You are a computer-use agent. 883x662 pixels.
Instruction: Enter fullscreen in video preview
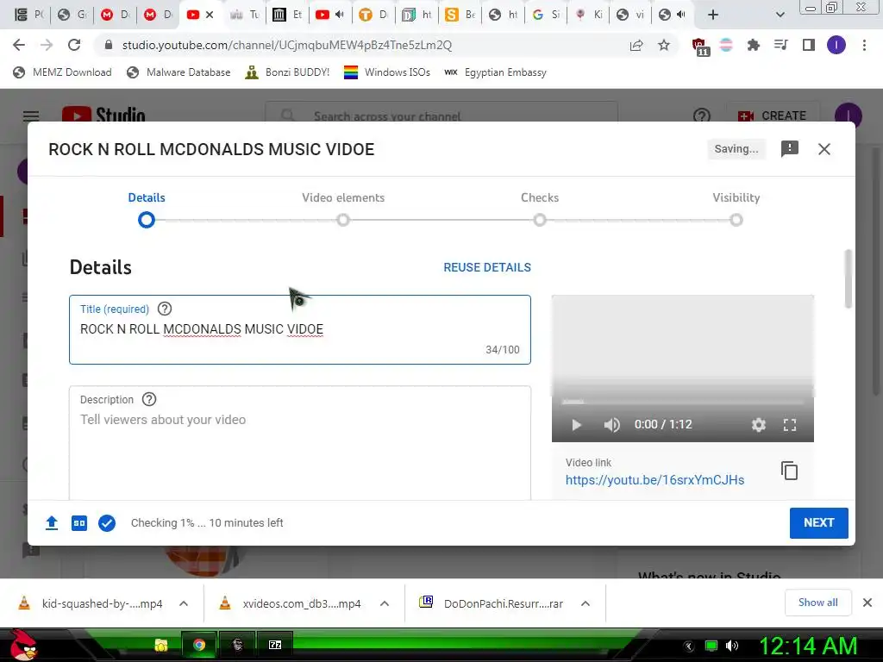point(790,424)
